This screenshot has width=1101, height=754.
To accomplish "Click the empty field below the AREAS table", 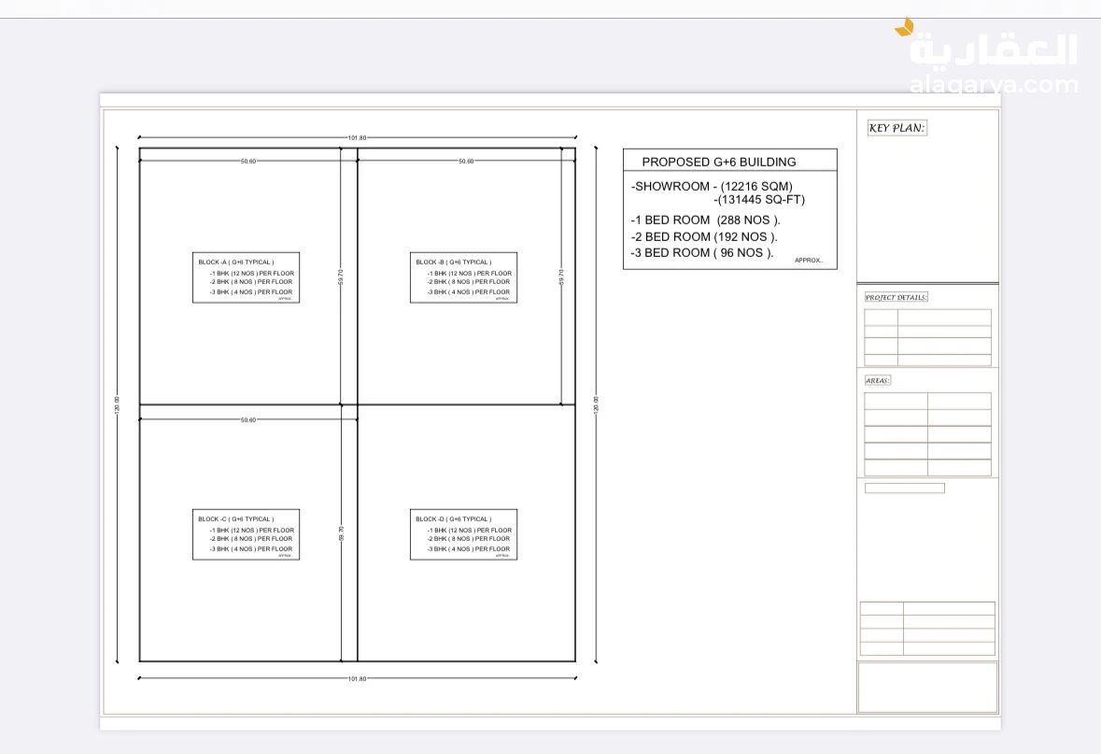I will (904, 488).
